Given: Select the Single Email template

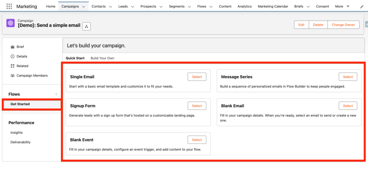Looking at the screenshot, I should click(x=197, y=77).
